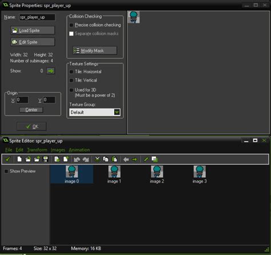Click the 'Height: 32' label

(43, 55)
